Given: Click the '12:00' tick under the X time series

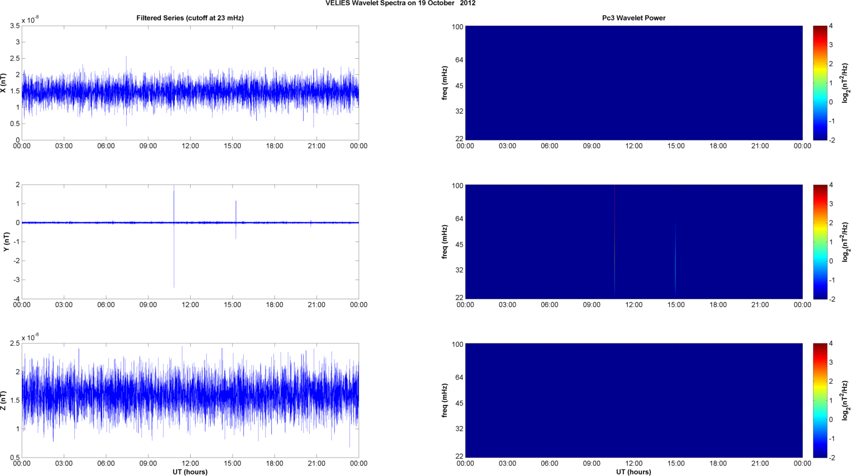Looking at the screenshot, I should pyautogui.click(x=190, y=146).
